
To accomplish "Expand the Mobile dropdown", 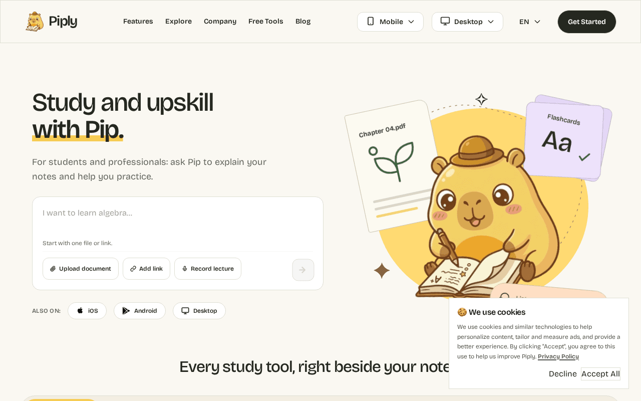I will [390, 22].
